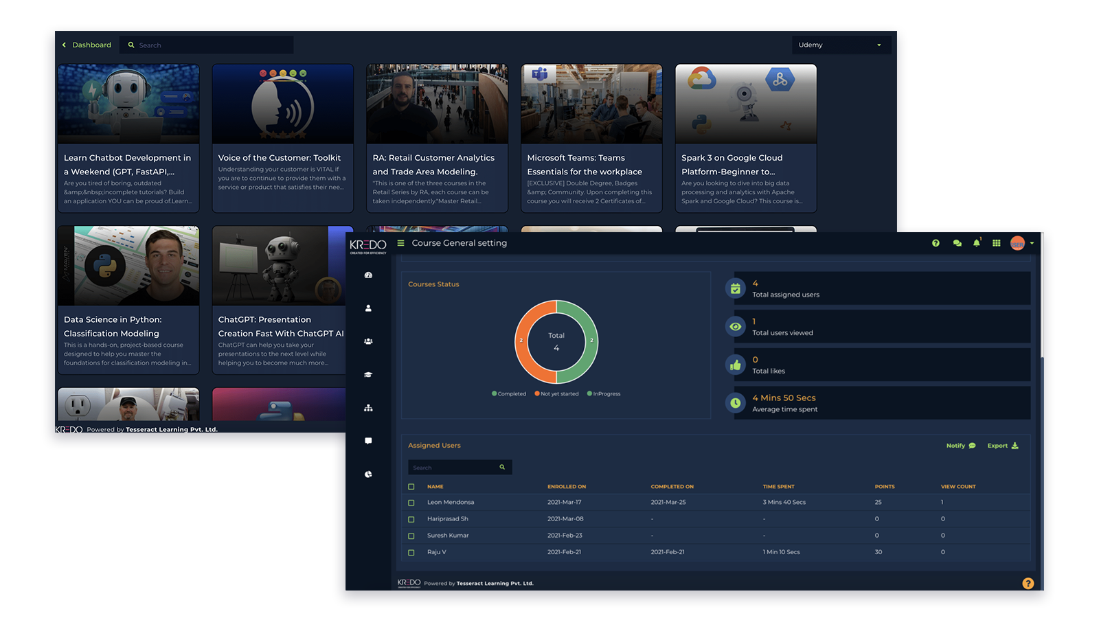Screen dimensions: 1099x618
Task: Open the dashboard gauge icon in sidebar
Action: [x=368, y=275]
